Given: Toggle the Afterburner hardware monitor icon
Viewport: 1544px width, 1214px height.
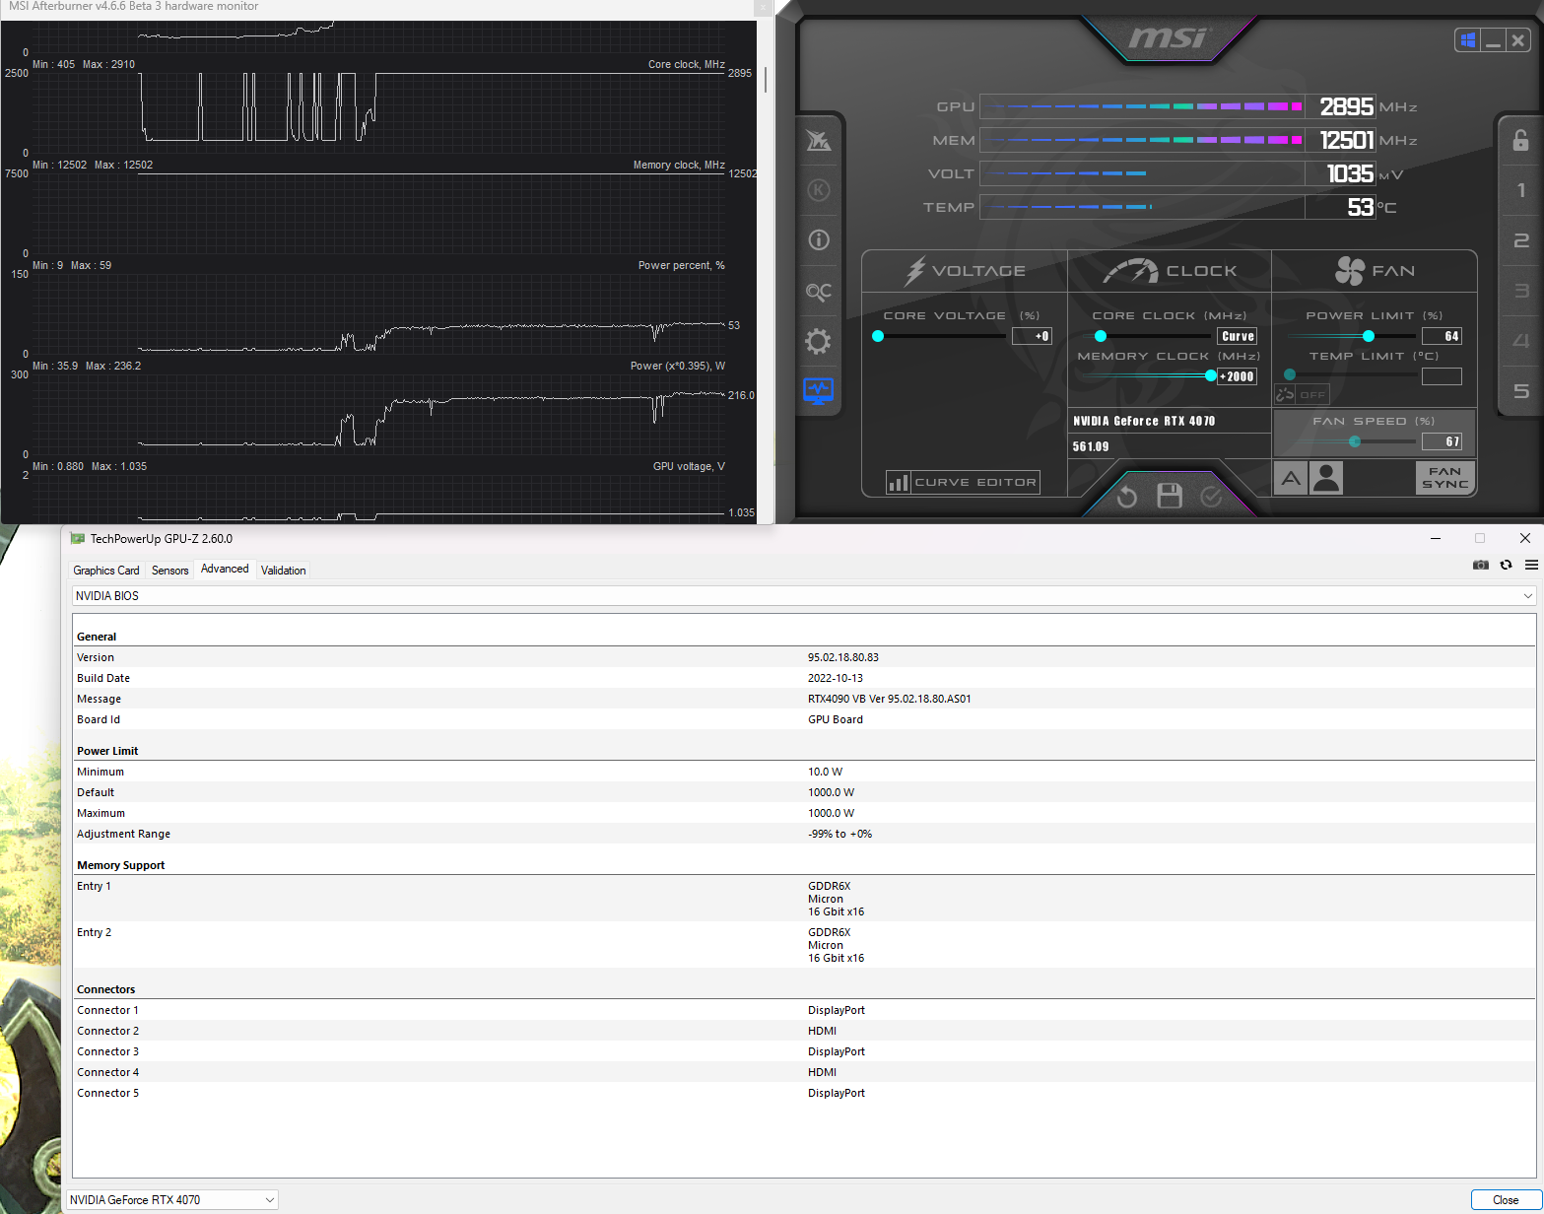Looking at the screenshot, I should click(819, 391).
